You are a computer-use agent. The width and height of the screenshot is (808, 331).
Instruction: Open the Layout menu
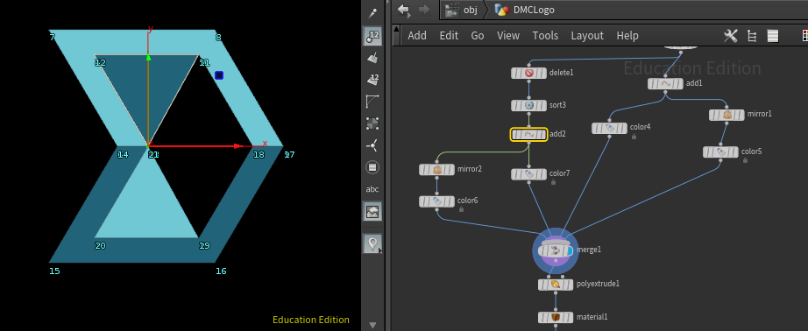coord(587,36)
